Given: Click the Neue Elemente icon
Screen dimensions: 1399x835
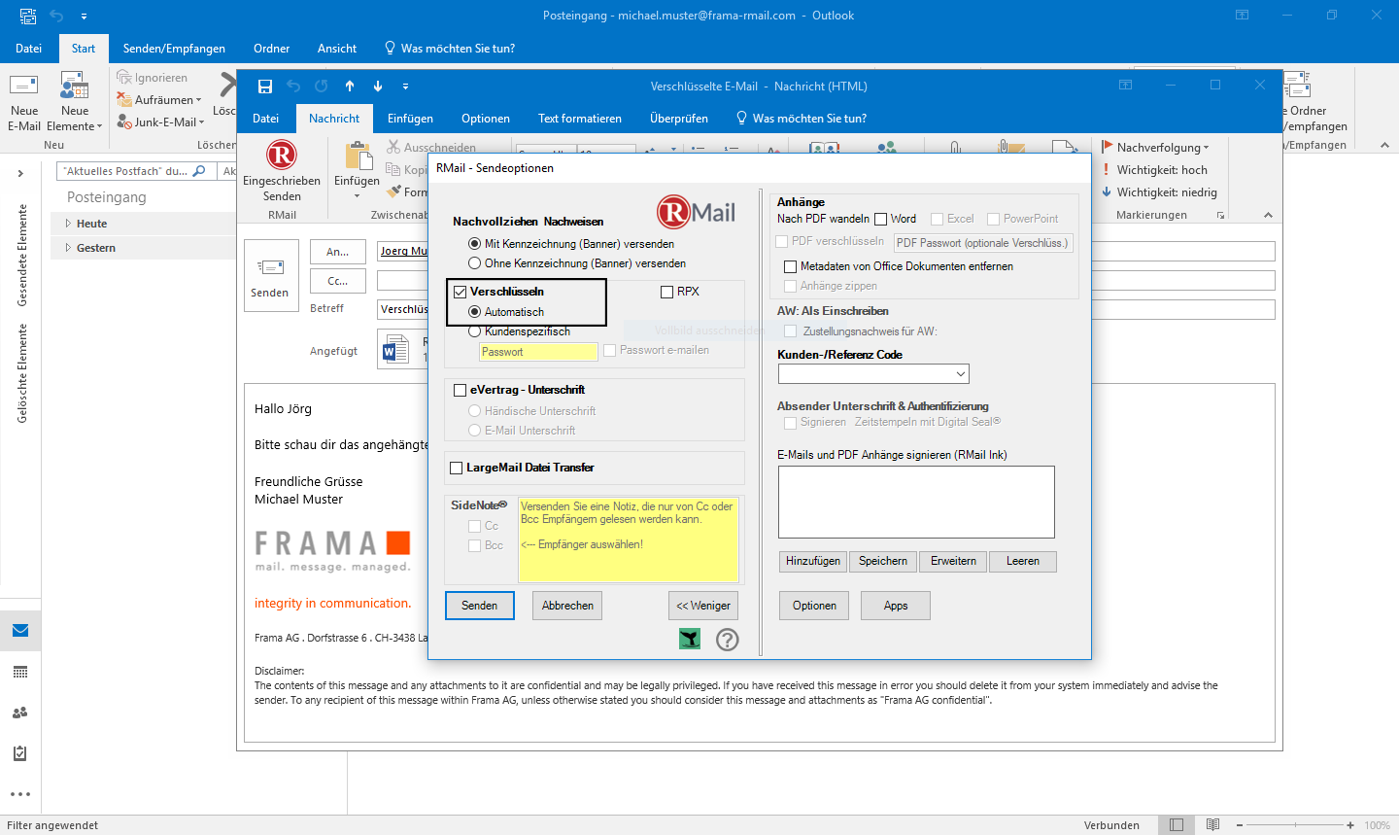Looking at the screenshot, I should pos(75,86).
